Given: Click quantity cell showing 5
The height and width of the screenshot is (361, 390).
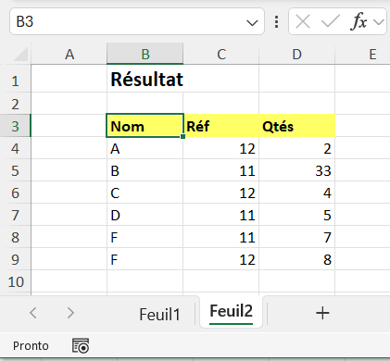Looking at the screenshot, I should coord(297,215).
